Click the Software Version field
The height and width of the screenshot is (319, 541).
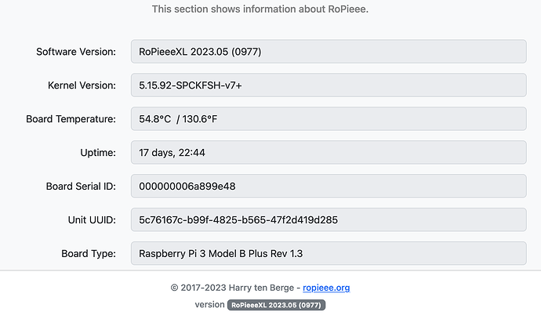[x=328, y=52]
